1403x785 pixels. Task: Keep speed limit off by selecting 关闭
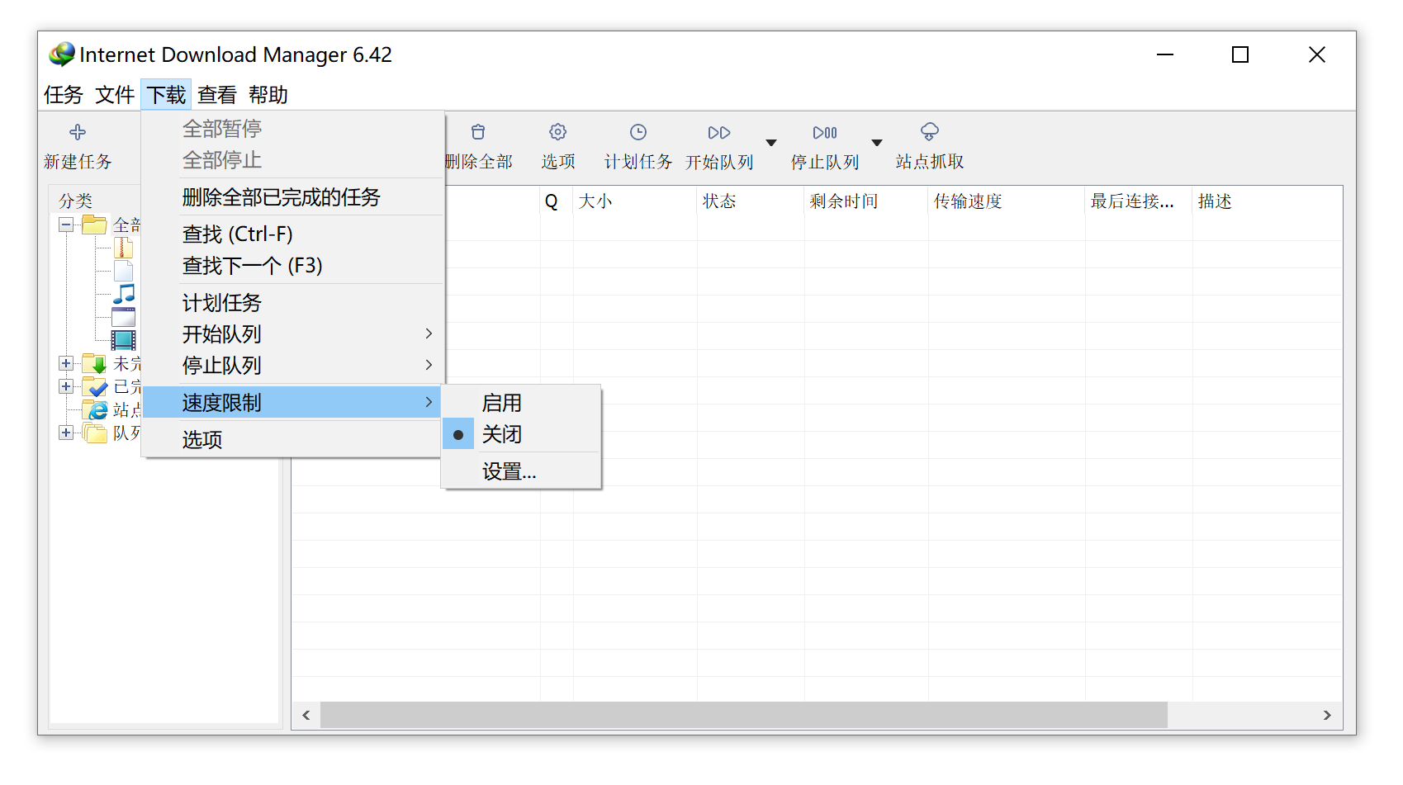[502, 433]
